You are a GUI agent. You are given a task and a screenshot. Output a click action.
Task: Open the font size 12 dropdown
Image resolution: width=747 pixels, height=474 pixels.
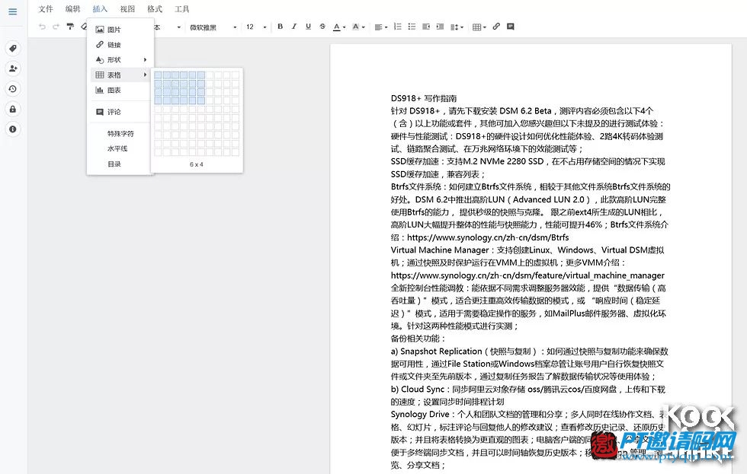point(256,27)
